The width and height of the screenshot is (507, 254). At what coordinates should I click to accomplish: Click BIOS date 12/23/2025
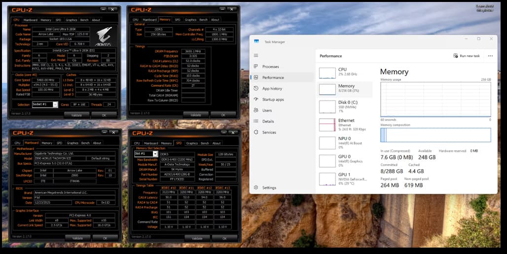tap(53, 203)
